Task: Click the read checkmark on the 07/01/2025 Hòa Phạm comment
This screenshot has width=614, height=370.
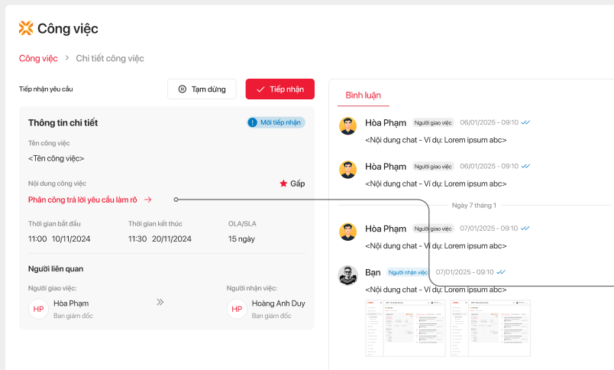Action: tap(526, 228)
